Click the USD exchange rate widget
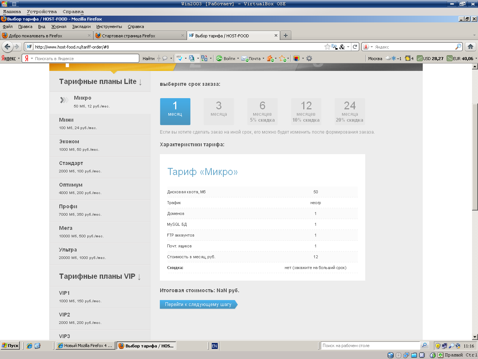The height and width of the screenshot is (359, 478). click(430, 59)
